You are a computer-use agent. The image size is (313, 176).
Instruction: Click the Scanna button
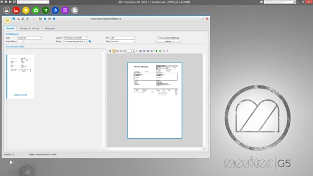click(168, 41)
